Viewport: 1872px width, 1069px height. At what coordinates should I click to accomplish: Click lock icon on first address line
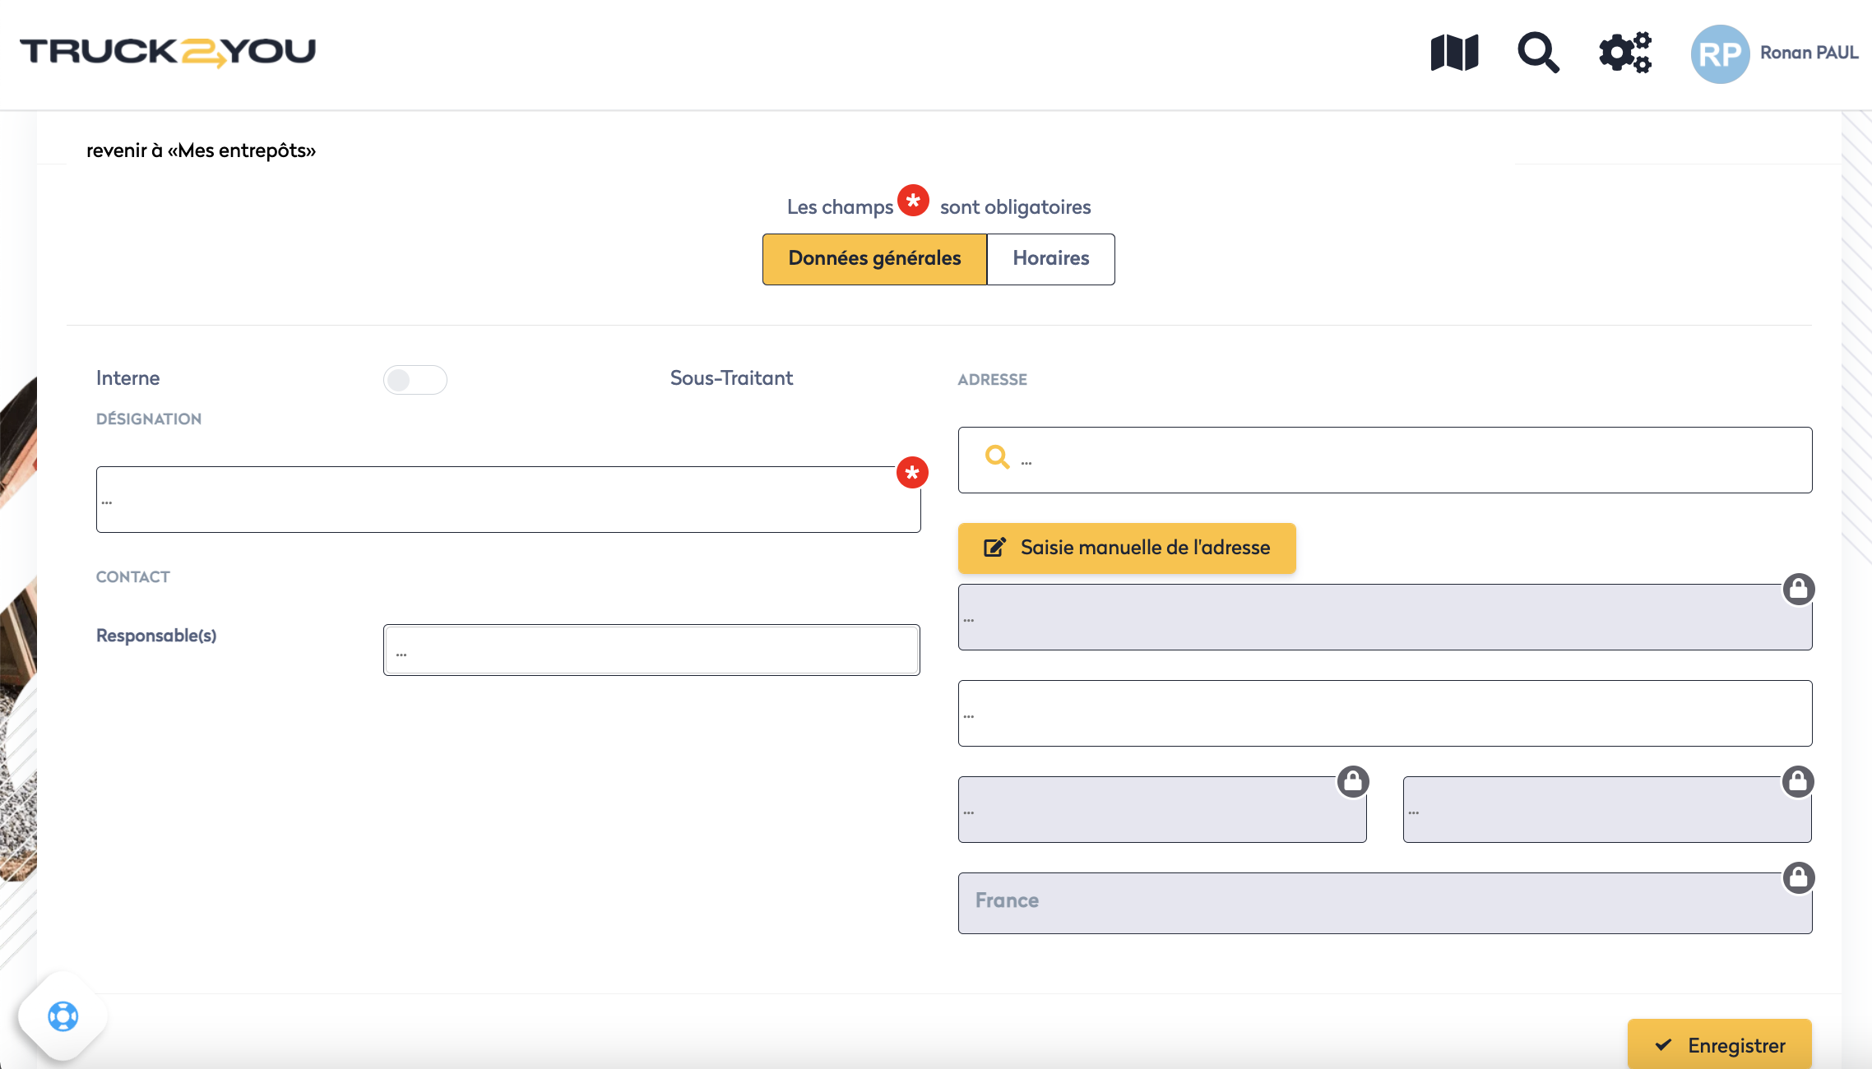click(x=1799, y=589)
